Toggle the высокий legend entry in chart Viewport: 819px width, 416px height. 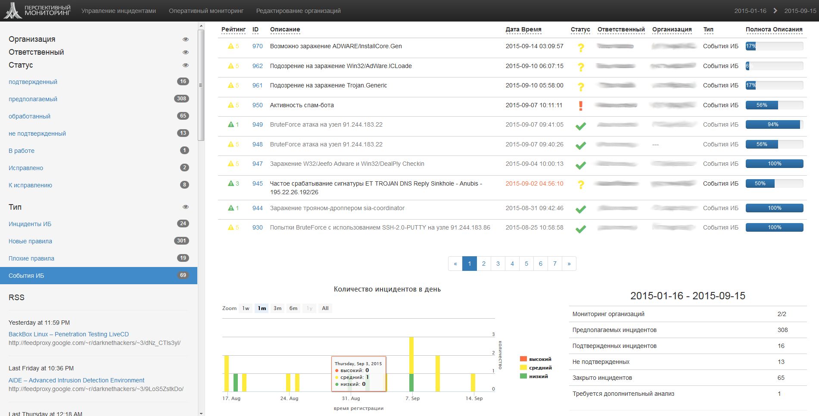536,359
